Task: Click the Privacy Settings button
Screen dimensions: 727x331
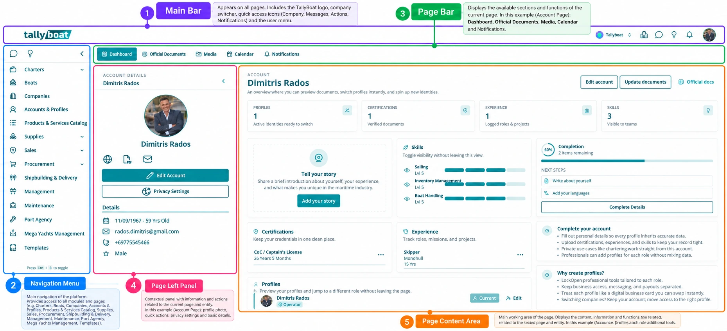Action: pyautogui.click(x=165, y=191)
